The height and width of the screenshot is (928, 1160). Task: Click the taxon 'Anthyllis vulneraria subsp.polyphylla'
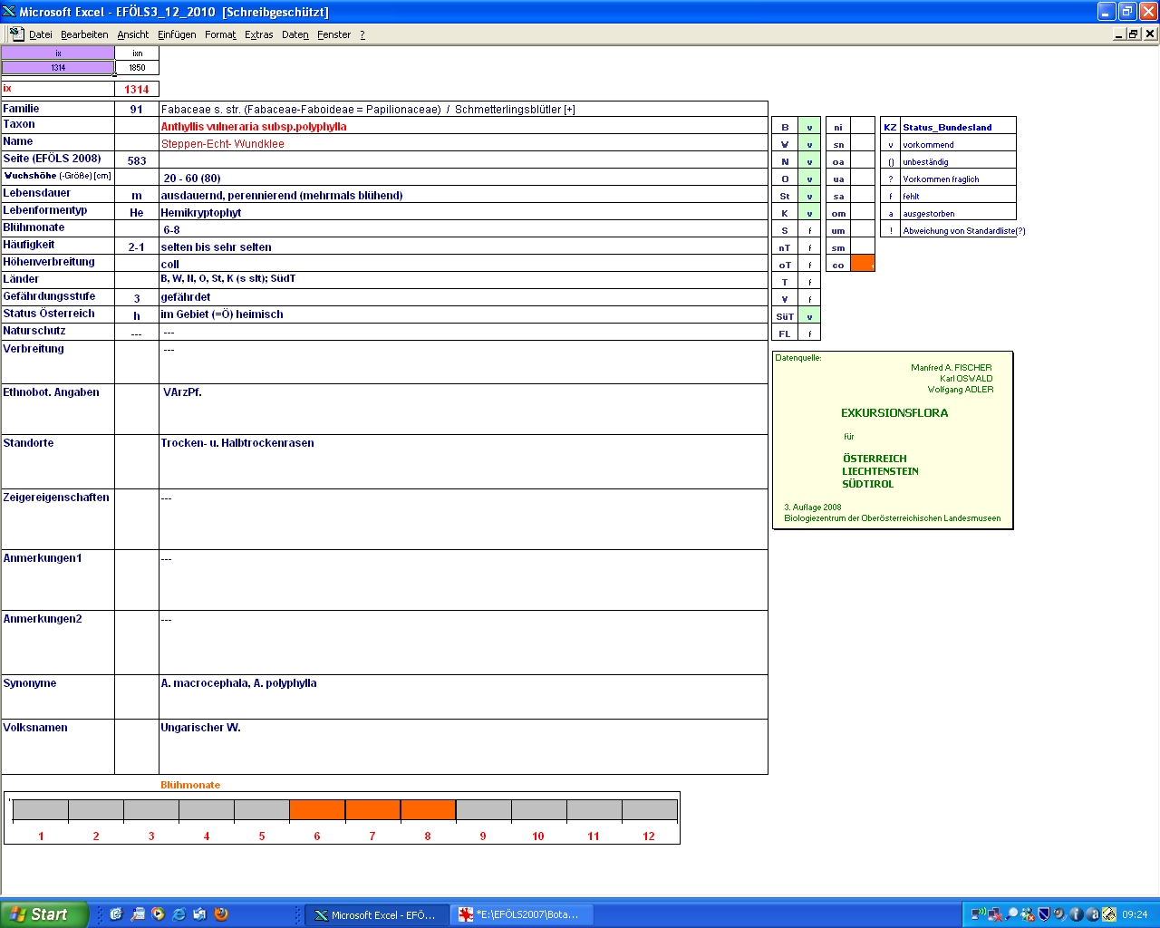(x=254, y=126)
